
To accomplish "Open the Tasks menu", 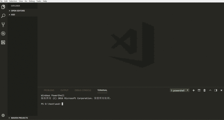I will point(39,1).
